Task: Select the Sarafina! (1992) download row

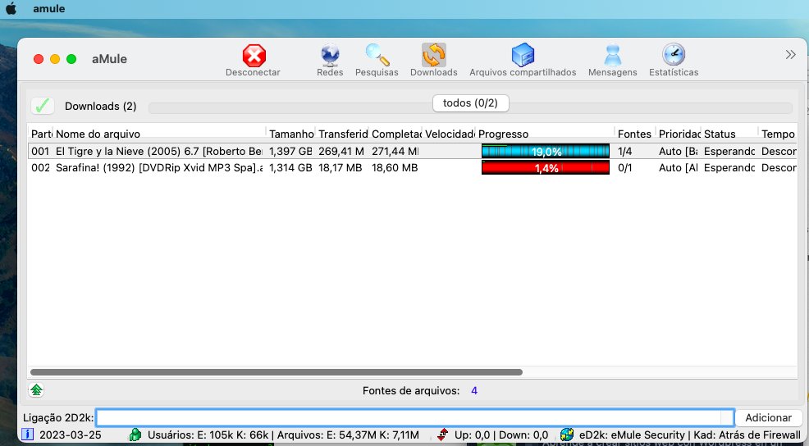Action: pos(412,167)
